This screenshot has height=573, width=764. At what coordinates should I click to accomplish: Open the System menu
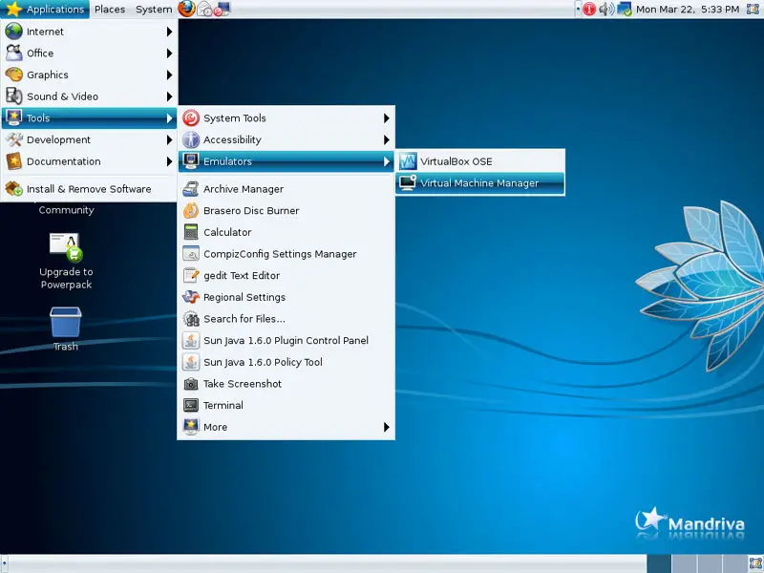pos(154,10)
